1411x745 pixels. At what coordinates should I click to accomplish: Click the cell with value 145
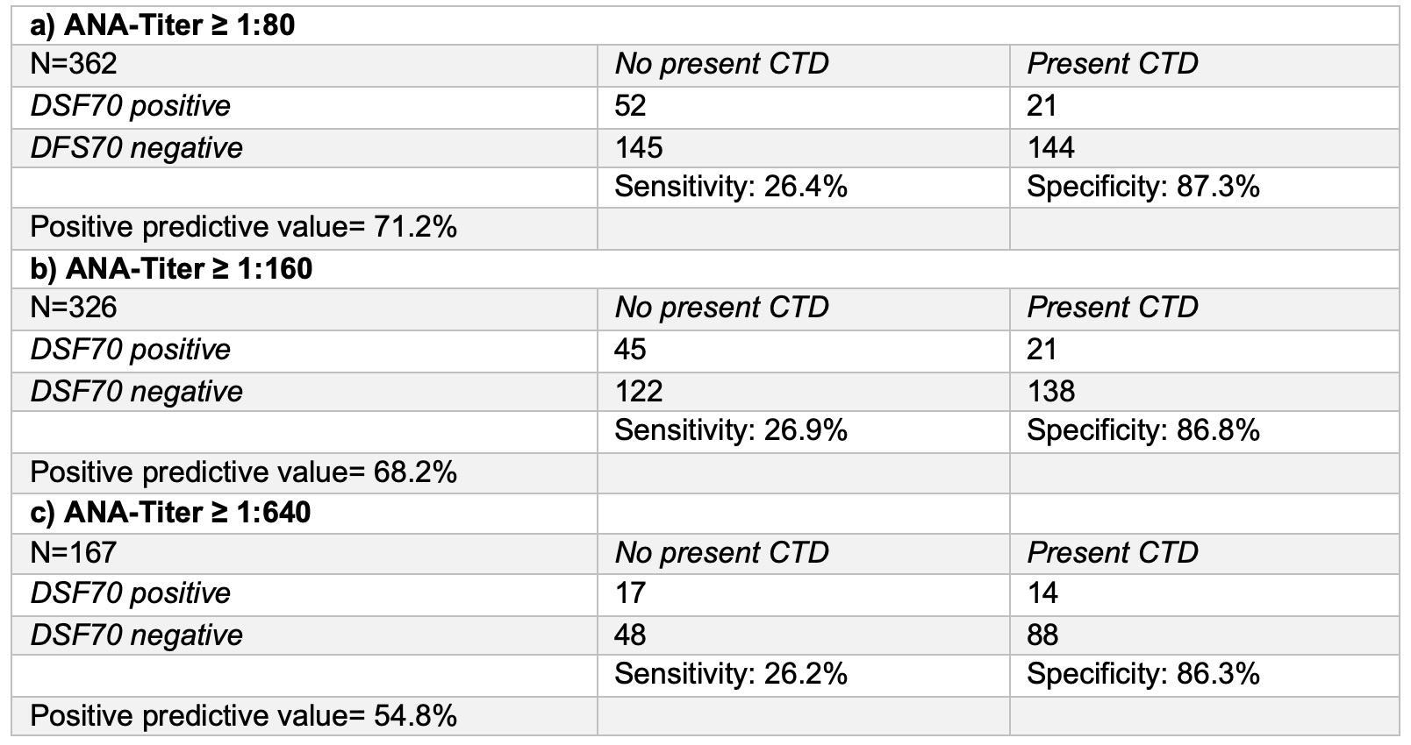pos(638,147)
